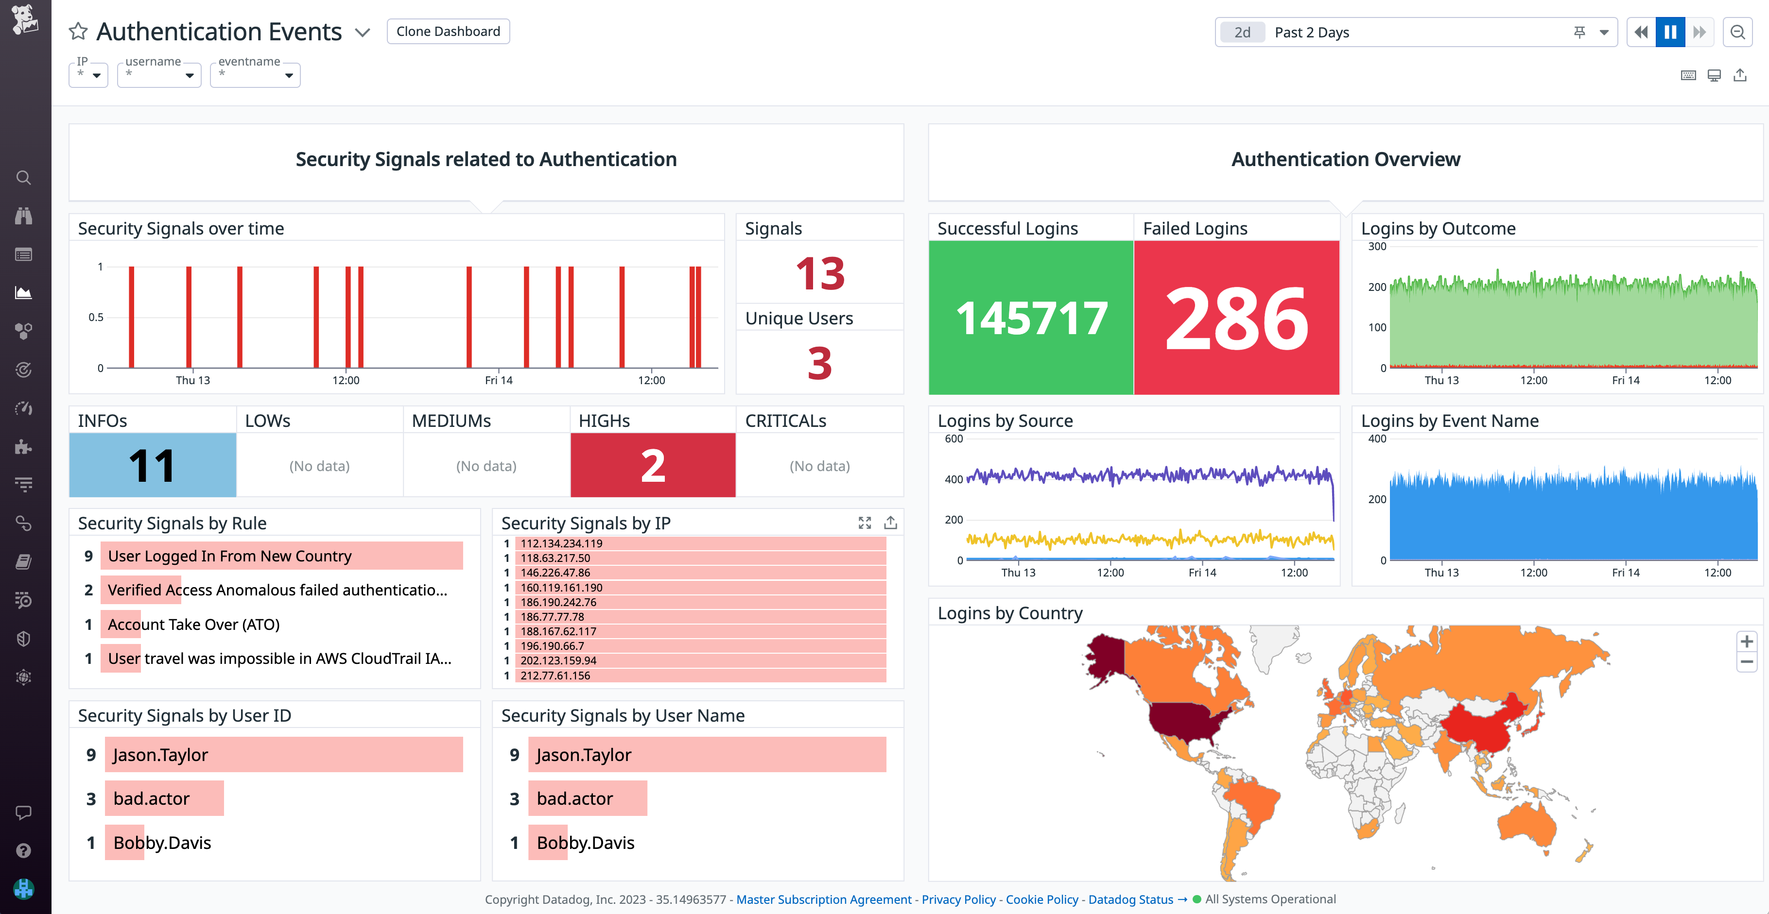Star the Authentication Events dashboard
Viewport: 1769px width, 914px height.
(78, 31)
